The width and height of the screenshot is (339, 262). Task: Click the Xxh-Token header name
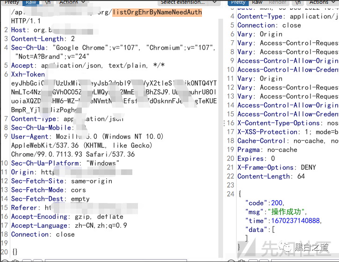coord(28,74)
